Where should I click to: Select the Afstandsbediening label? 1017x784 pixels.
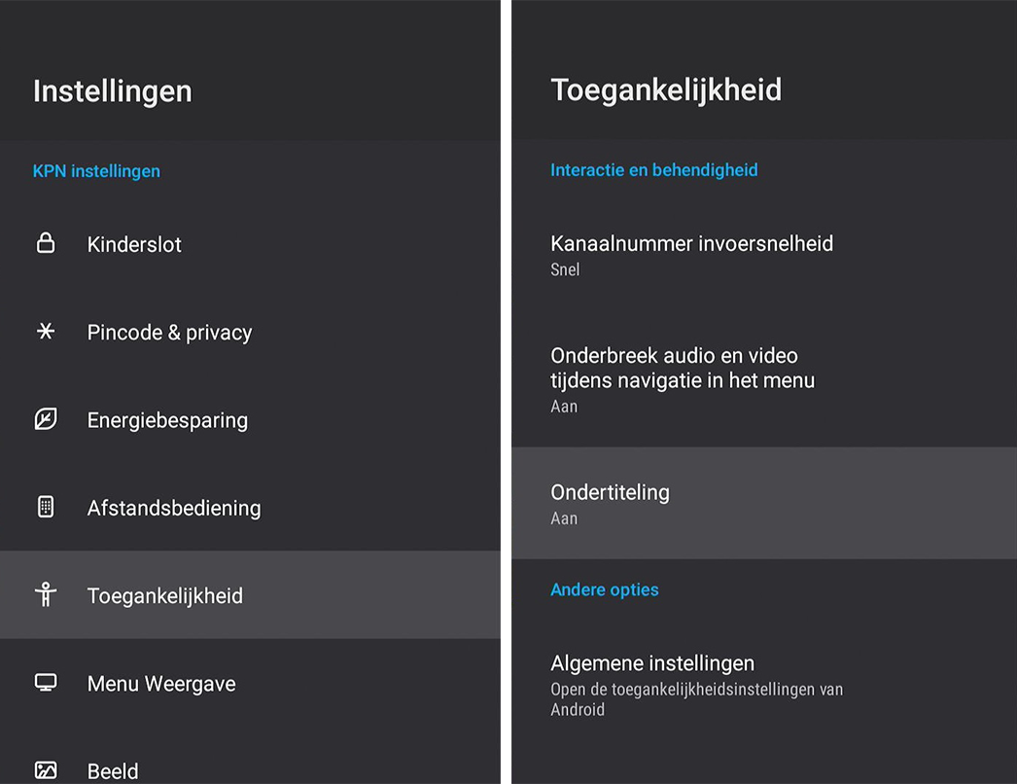click(x=174, y=508)
